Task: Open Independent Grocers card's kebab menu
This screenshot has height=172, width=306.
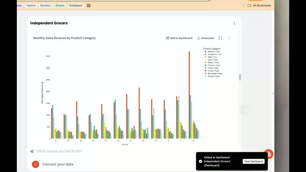Action: pos(234,23)
